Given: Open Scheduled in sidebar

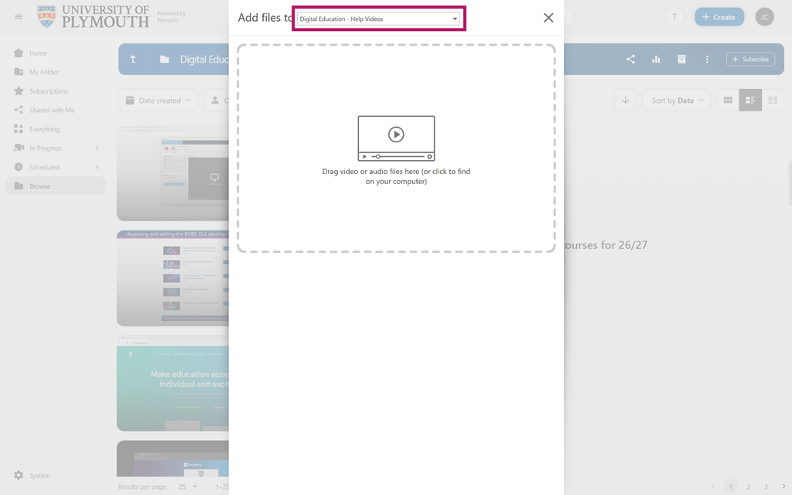Looking at the screenshot, I should click(x=56, y=167).
